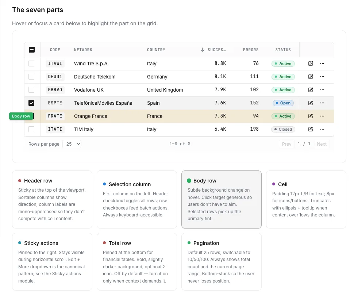Sort by the NETWORK column header
Screen dimensions: 354x292
(x=83, y=50)
